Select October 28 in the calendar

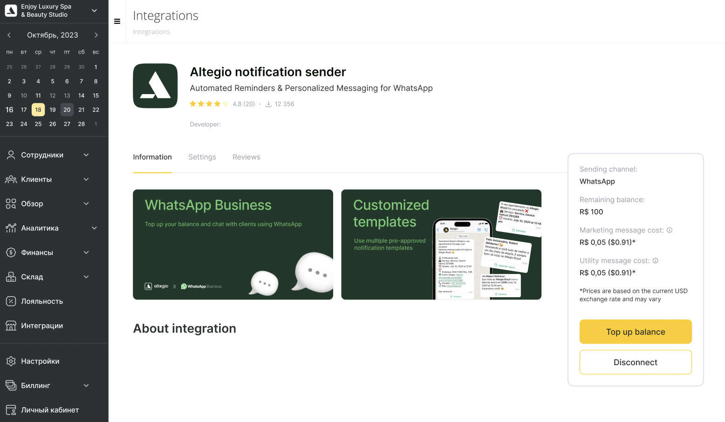[x=82, y=124]
